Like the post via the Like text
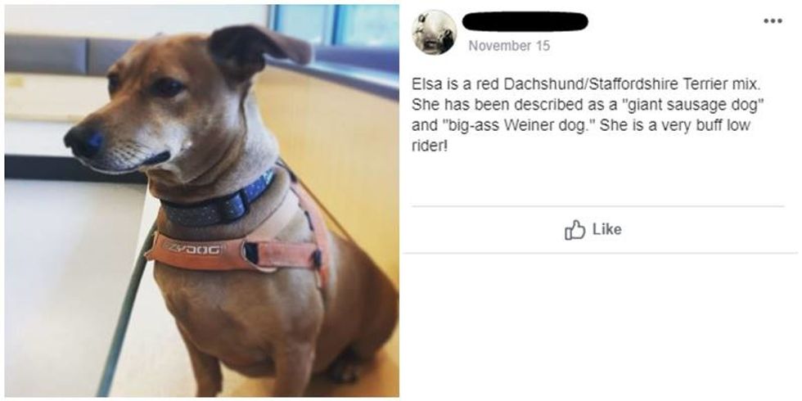This screenshot has height=401, width=802. (x=607, y=230)
